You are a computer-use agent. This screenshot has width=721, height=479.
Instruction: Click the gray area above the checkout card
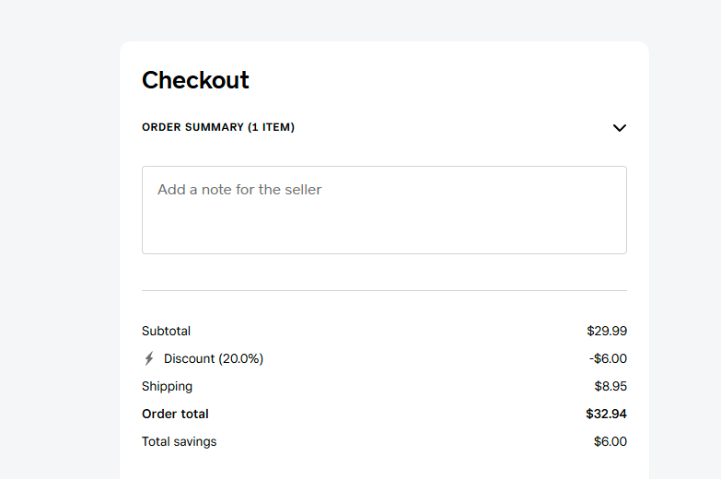click(384, 20)
